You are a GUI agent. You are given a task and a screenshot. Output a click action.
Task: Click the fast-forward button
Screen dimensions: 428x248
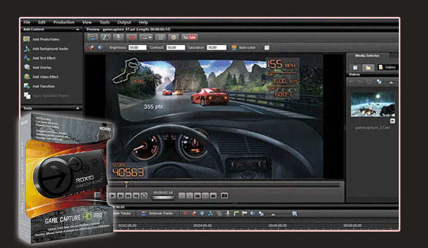coord(128,196)
